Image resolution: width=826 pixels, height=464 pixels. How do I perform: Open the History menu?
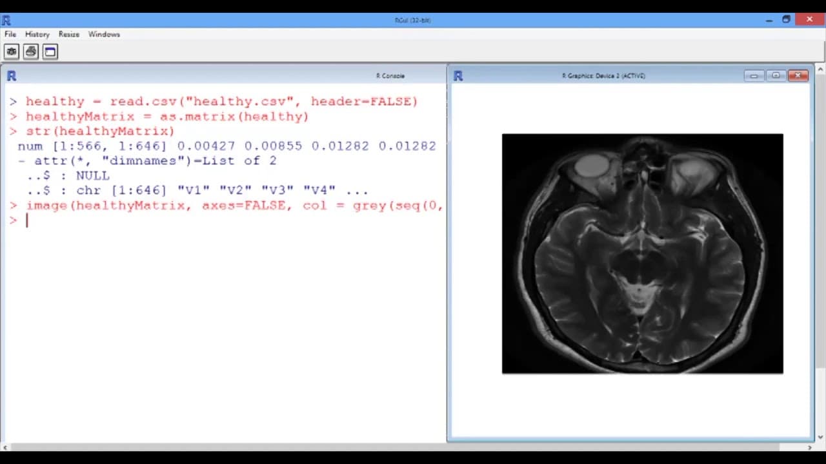[37, 34]
